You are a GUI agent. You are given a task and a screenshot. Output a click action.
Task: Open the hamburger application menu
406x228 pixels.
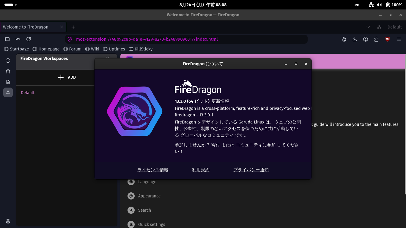coord(399,39)
